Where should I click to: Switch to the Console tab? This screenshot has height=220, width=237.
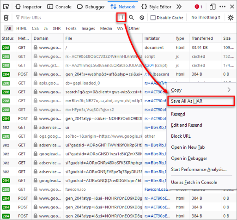59,7
